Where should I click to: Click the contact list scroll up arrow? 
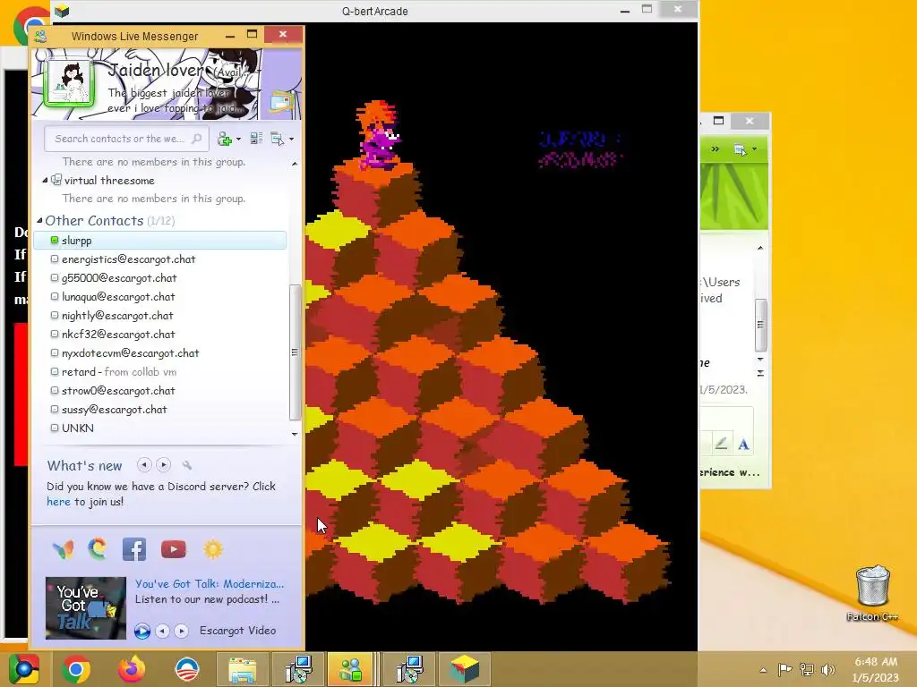tap(295, 164)
